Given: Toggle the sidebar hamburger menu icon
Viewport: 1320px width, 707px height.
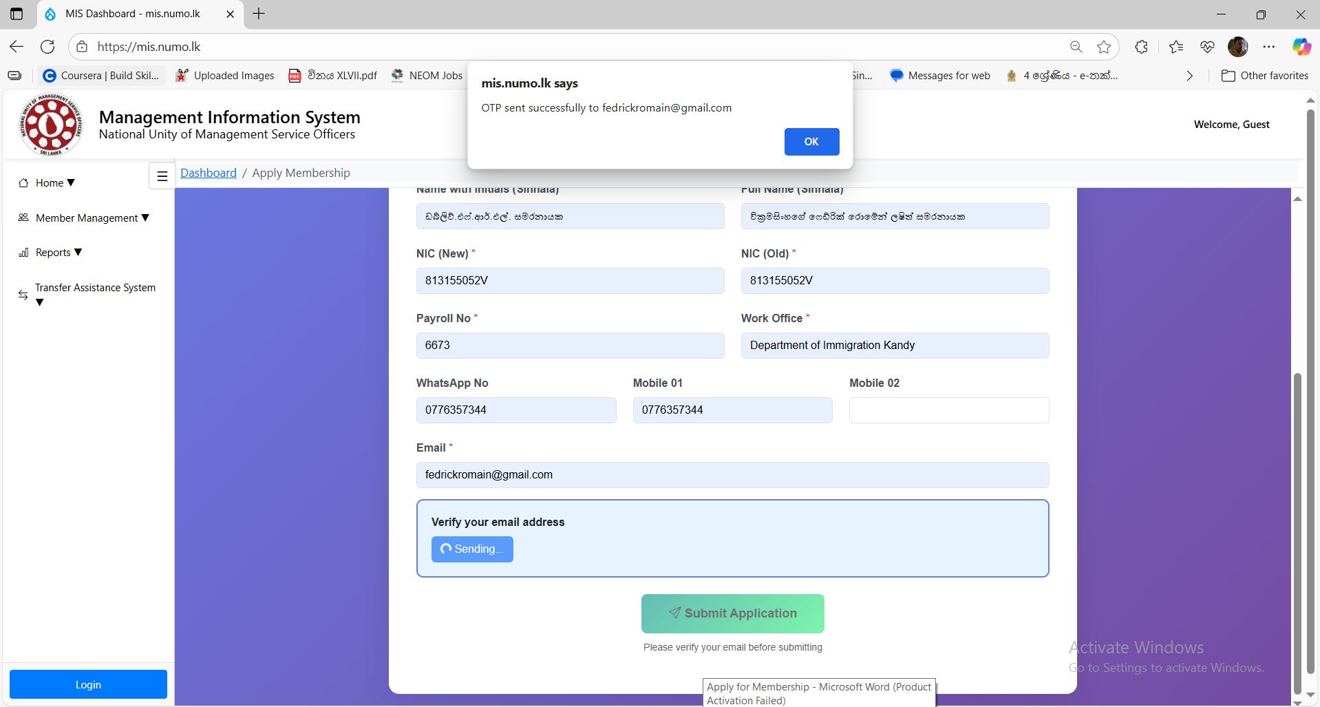Looking at the screenshot, I should pos(162,176).
